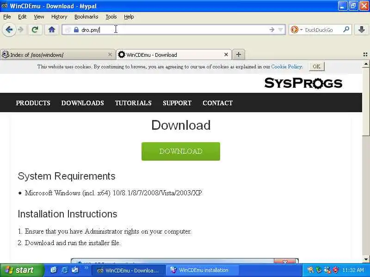Open the home page via house icon
Viewport: 370px width, 277px height.
52,30
